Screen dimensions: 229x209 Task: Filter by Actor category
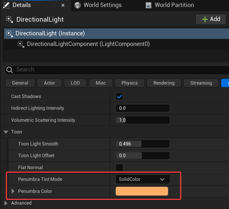coord(49,83)
